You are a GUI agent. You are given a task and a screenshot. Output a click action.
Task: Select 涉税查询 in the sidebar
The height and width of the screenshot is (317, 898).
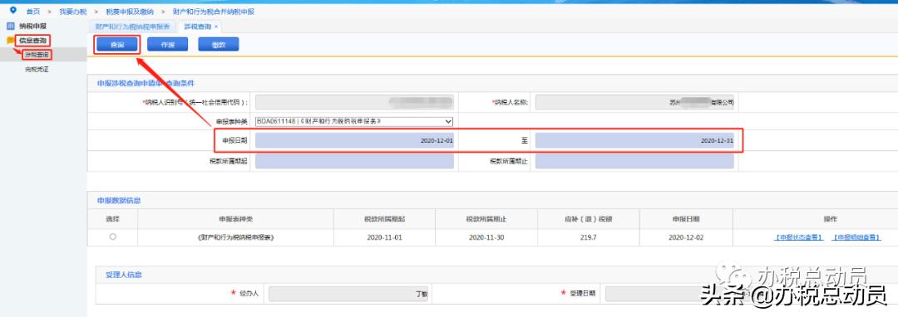tap(37, 55)
